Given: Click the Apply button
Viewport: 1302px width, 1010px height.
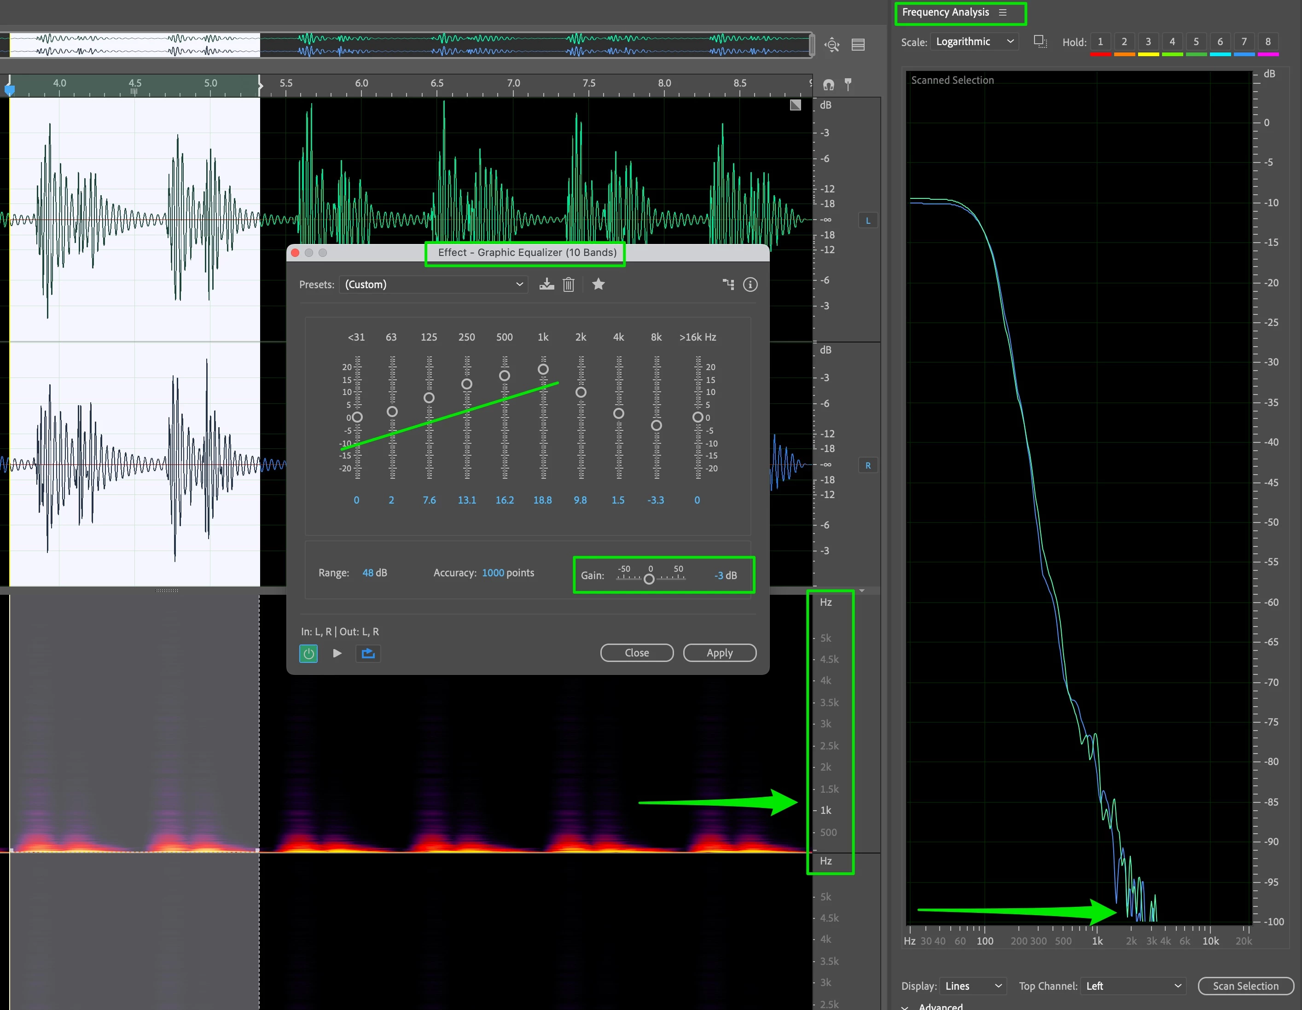Looking at the screenshot, I should click(719, 653).
